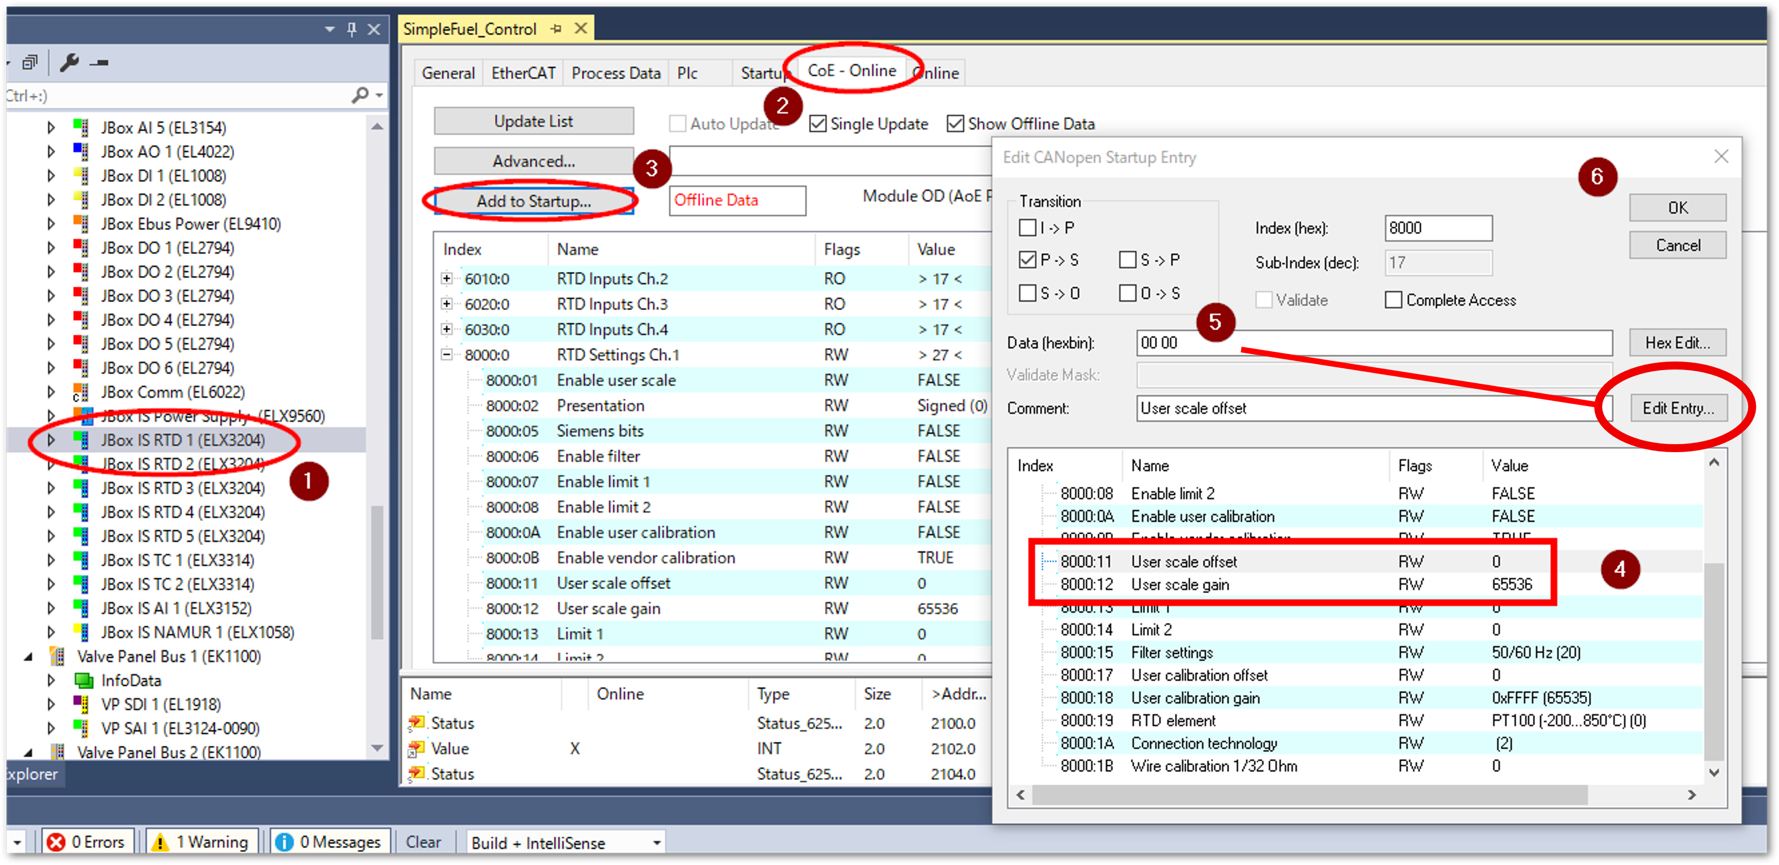1779x865 pixels.
Task: Open the Hex Edit... dialog
Action: click(1677, 343)
